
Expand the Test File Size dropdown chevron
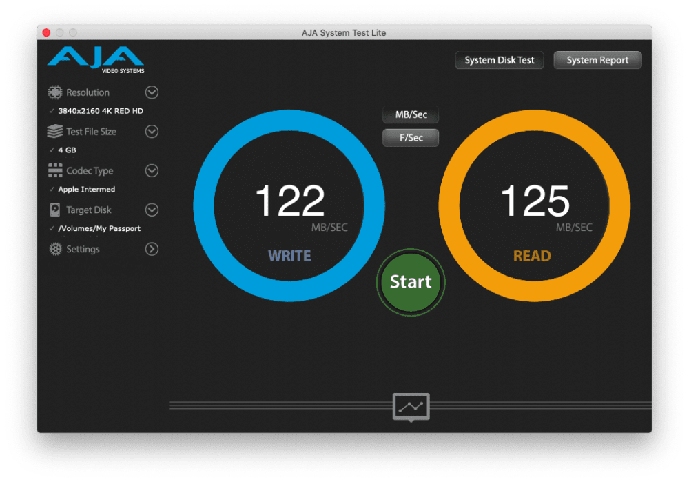click(x=152, y=132)
